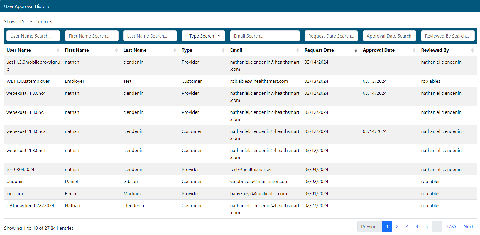Sort by Type column arrows
The image size is (480, 235).
click(x=223, y=50)
